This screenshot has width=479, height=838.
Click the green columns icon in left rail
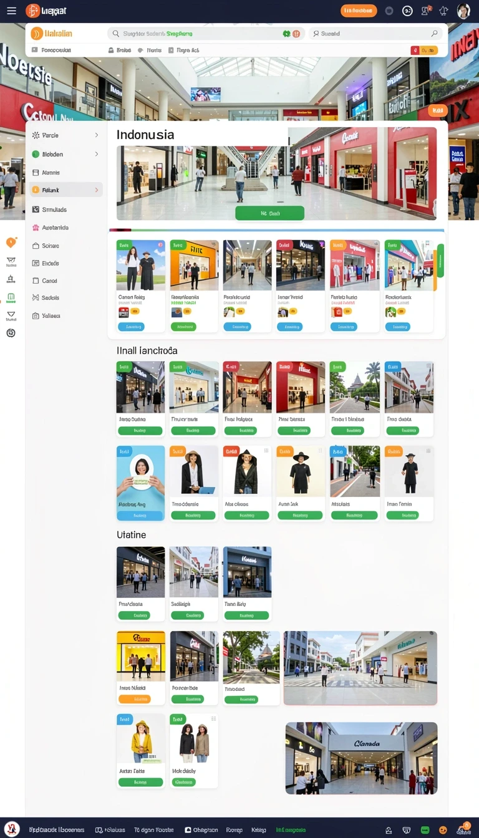[11, 298]
